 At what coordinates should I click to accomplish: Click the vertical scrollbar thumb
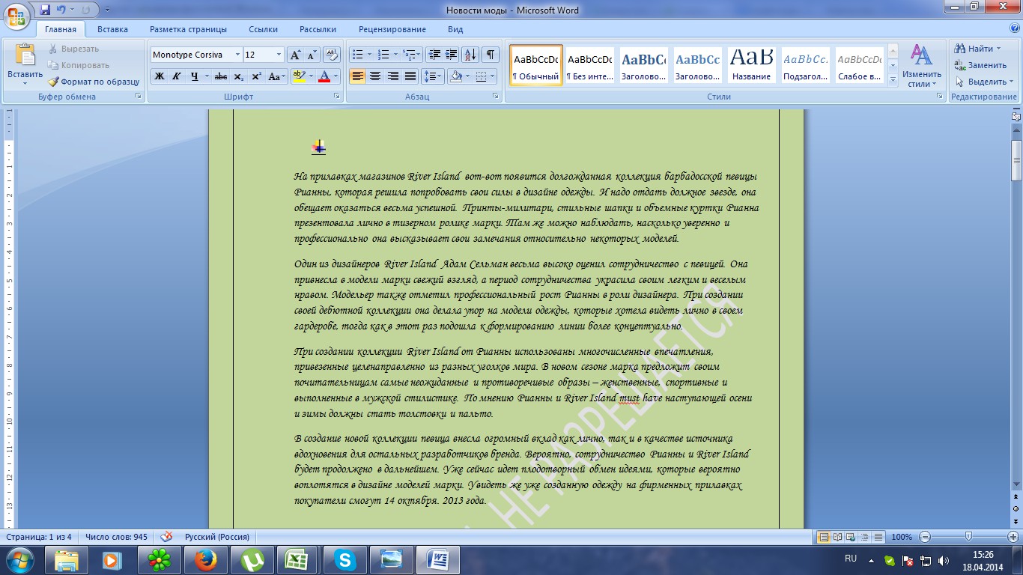point(1016,159)
